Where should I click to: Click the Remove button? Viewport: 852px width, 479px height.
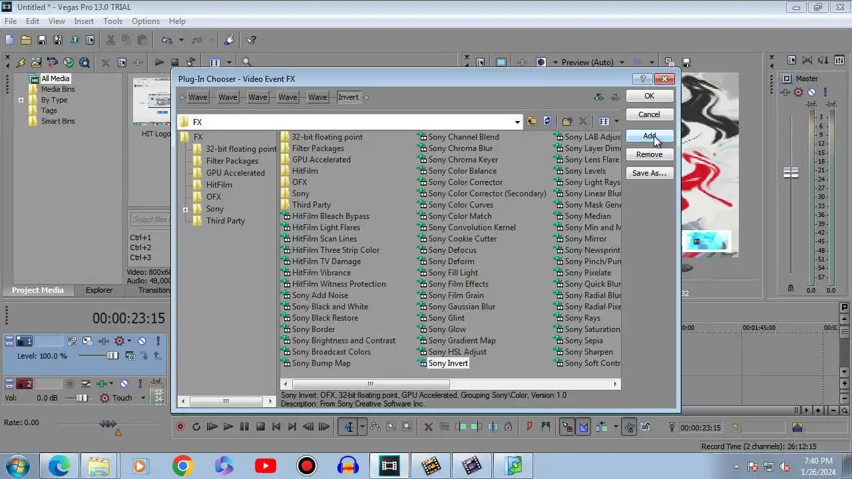[x=649, y=154]
